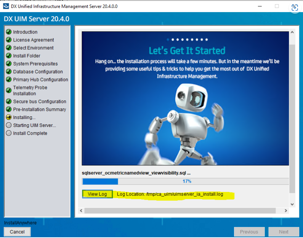The width and height of the screenshot is (303, 238).
Task: Click the License Agreement checkmark icon
Action: tap(9, 40)
